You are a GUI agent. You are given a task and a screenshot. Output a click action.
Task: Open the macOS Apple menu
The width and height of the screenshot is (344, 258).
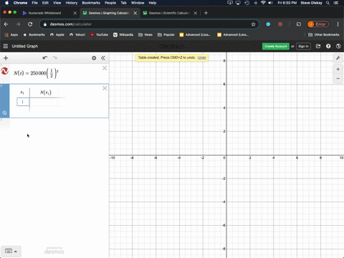click(7, 3)
